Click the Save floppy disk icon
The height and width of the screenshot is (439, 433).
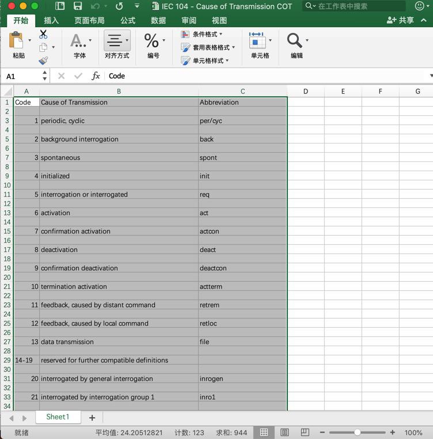(78, 6)
